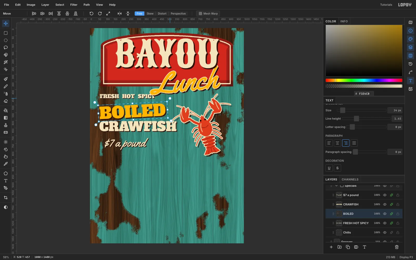
Task: Select the Smudge finger tool
Action: (6, 157)
